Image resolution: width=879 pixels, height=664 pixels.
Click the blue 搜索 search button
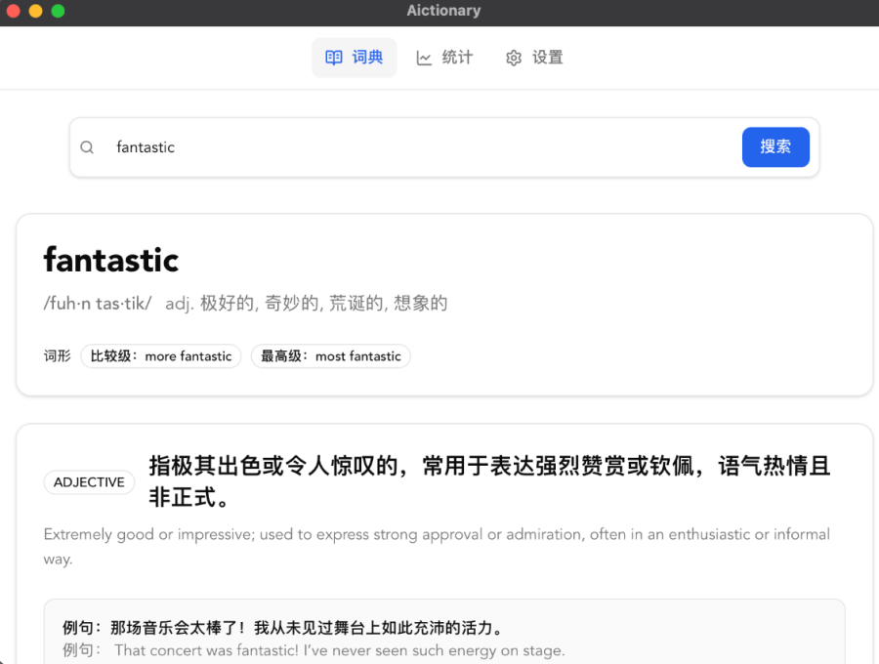point(775,146)
